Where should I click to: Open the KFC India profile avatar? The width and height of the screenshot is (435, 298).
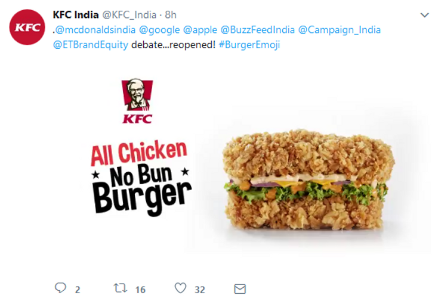coord(26,27)
